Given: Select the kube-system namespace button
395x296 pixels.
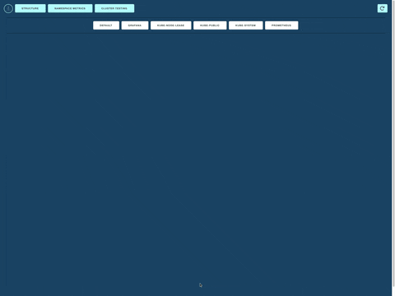Looking at the screenshot, I should coord(246,25).
